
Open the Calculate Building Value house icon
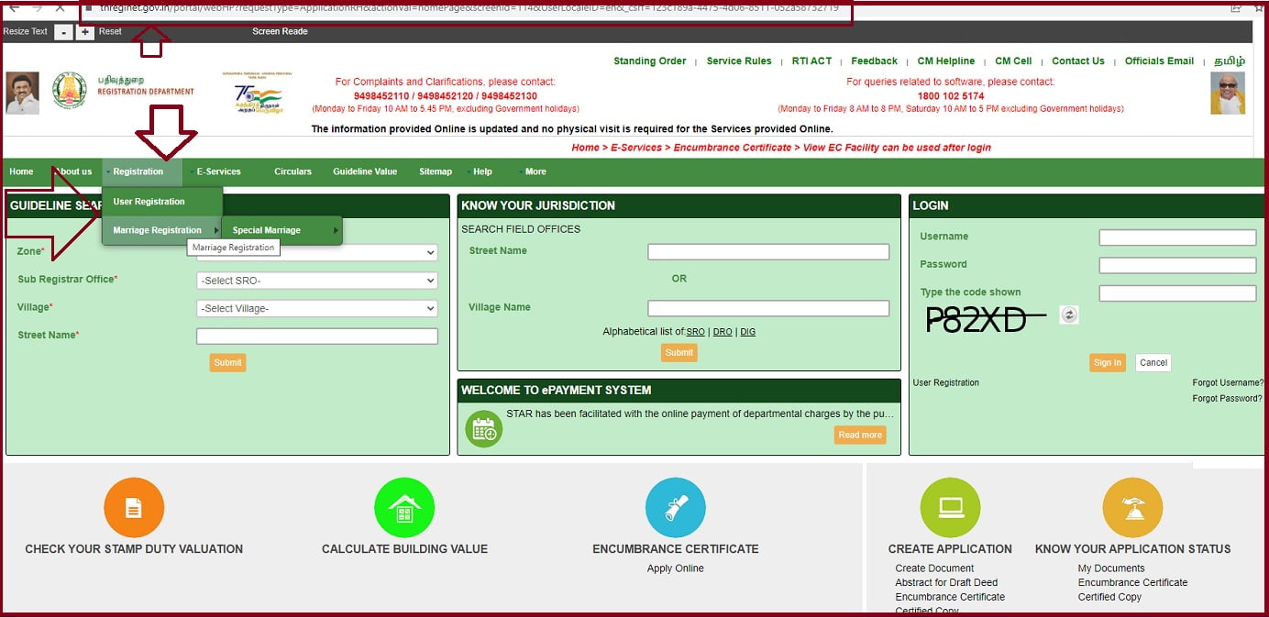point(404,506)
